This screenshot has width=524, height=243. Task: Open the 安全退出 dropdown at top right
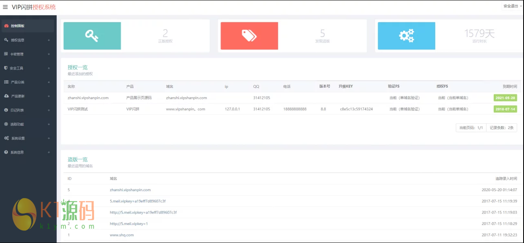tap(511, 6)
